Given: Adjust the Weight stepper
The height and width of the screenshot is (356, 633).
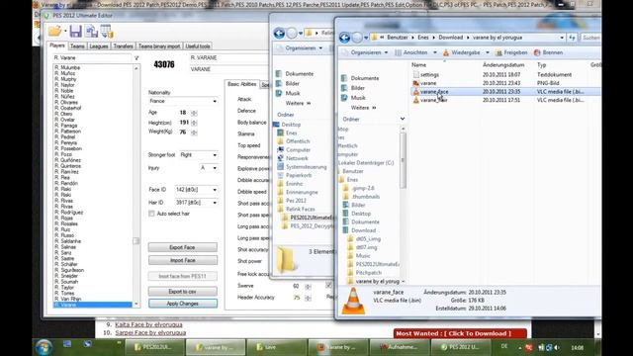Looking at the screenshot, I should point(194,132).
